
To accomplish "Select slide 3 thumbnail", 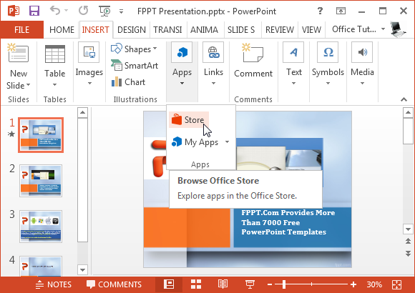I will click(41, 227).
